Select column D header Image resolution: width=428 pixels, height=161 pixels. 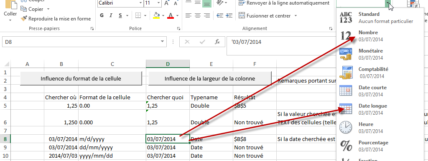[168, 64]
